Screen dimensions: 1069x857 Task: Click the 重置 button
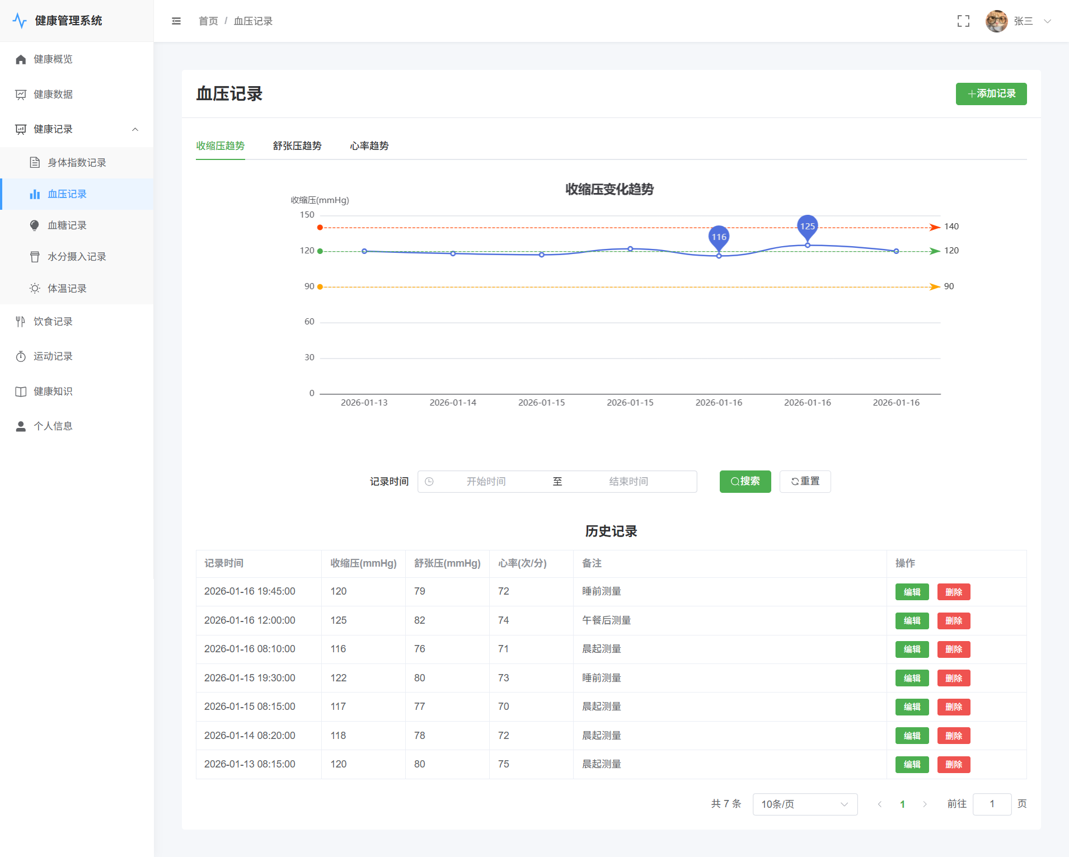[x=805, y=482]
